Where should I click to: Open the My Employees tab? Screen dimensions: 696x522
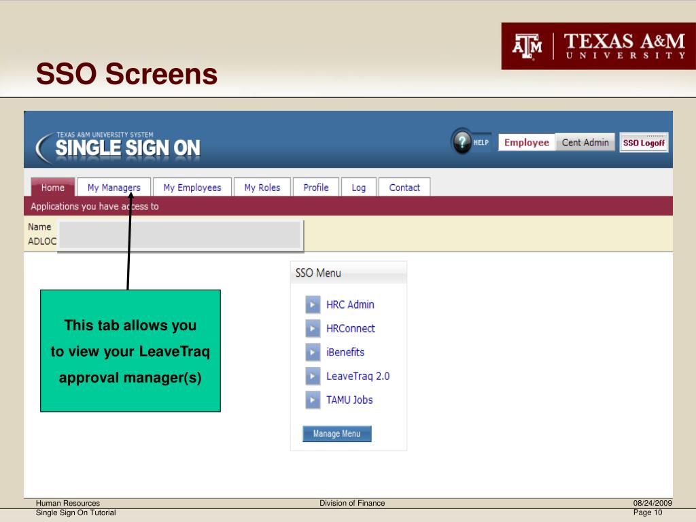[x=192, y=188]
